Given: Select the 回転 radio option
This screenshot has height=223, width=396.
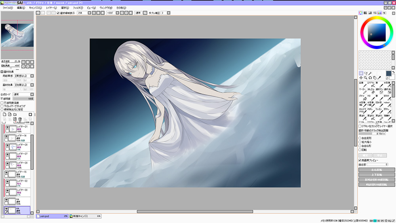Looking at the screenshot, I should (x=360, y=150).
